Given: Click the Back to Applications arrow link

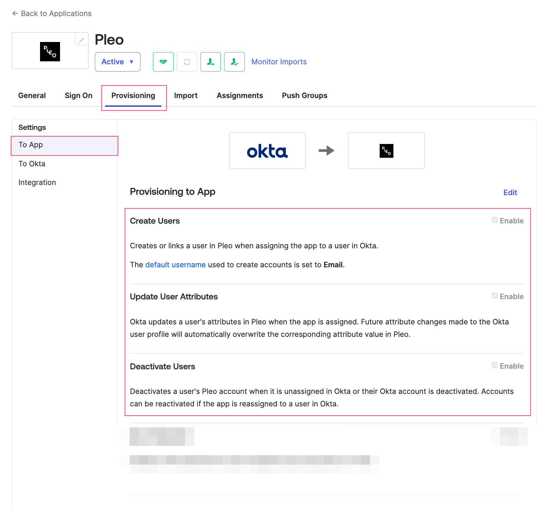Looking at the screenshot, I should point(52,13).
